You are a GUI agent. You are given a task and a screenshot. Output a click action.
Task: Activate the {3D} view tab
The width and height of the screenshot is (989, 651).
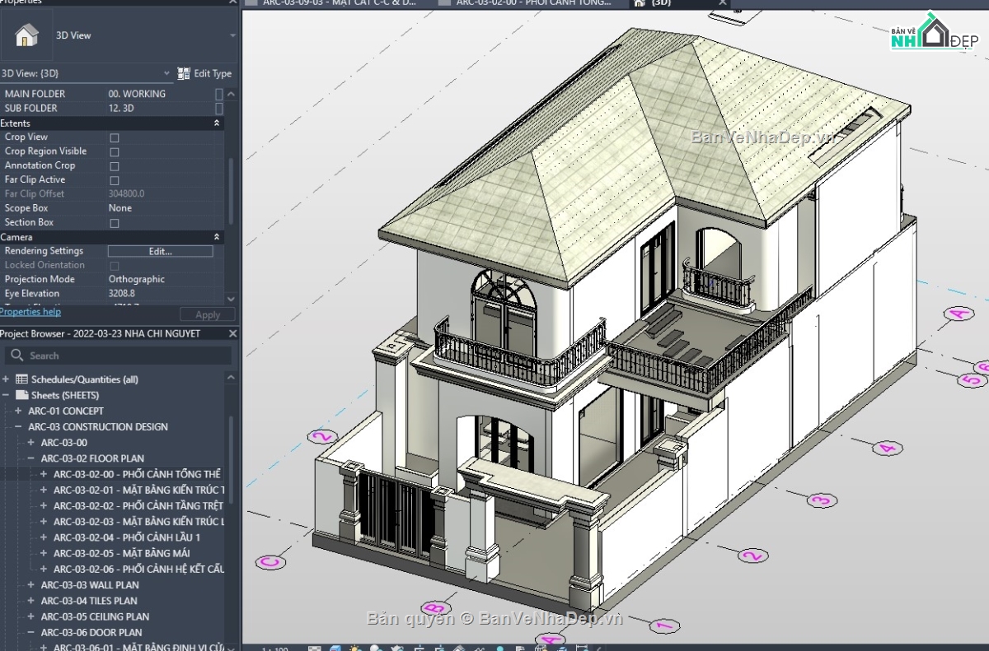click(x=661, y=2)
